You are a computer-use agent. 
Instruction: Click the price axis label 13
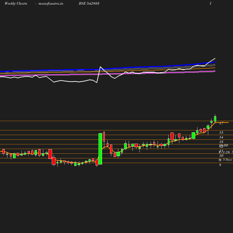coord(221,142)
